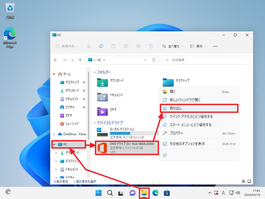Go back with the left arrow
265x199 pixels.
(x=56, y=60)
